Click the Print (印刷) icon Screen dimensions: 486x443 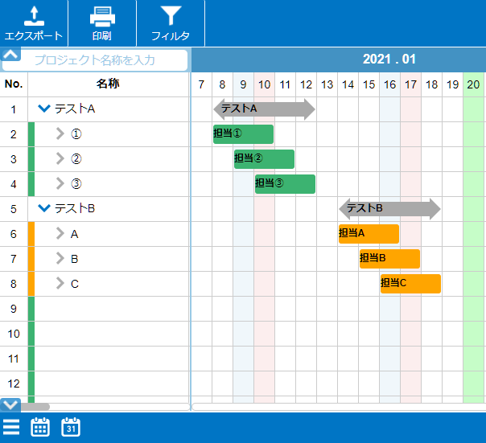tap(101, 16)
